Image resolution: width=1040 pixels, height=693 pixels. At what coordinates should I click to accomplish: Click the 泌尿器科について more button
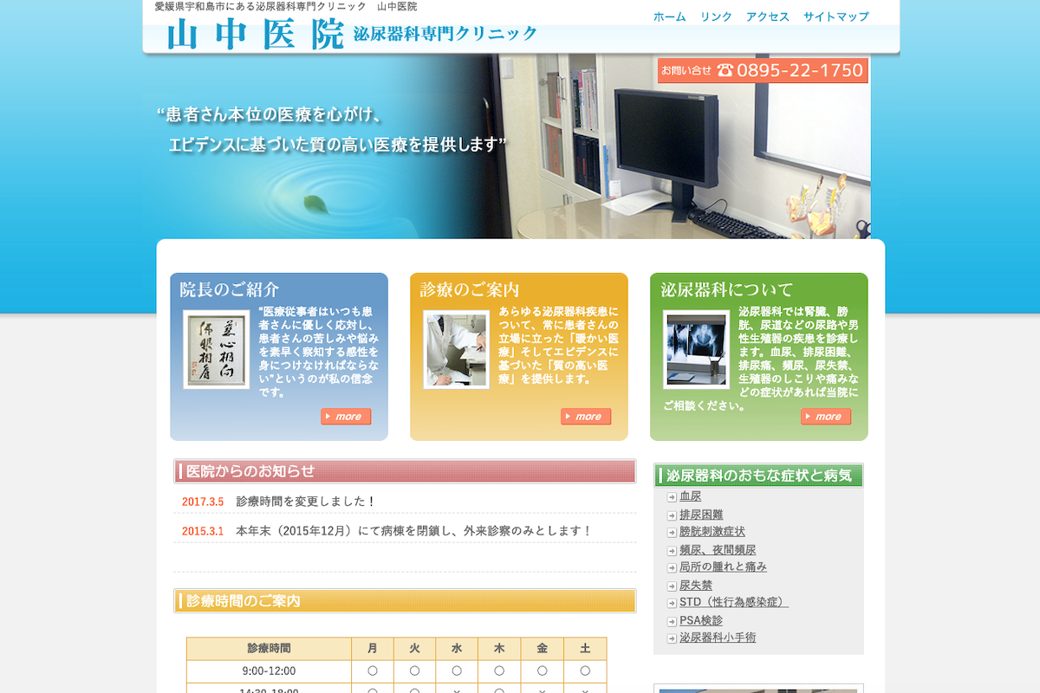(x=826, y=416)
